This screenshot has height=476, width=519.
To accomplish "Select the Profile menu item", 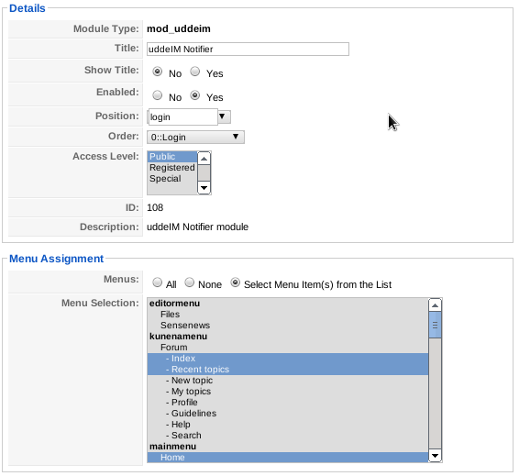I will point(288,403).
